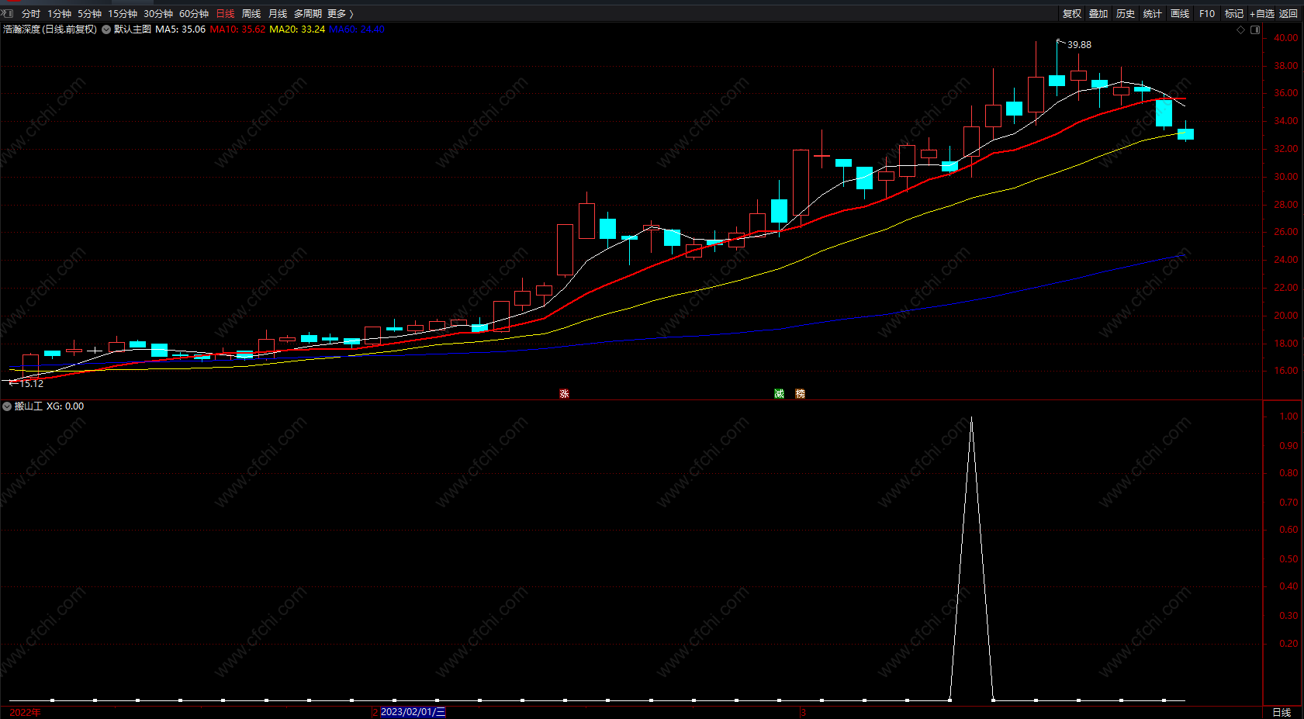Click the MA5: 35.06 label

pos(180,29)
